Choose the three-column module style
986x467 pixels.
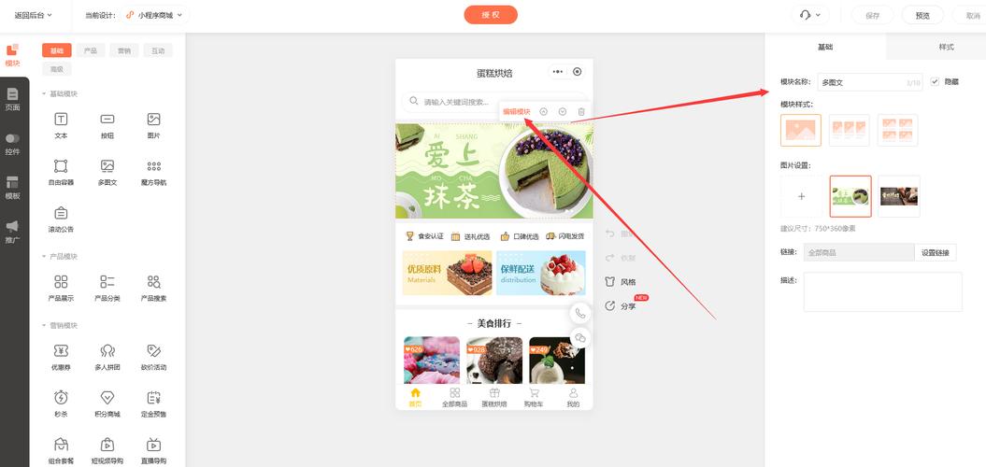pyautogui.click(x=849, y=130)
